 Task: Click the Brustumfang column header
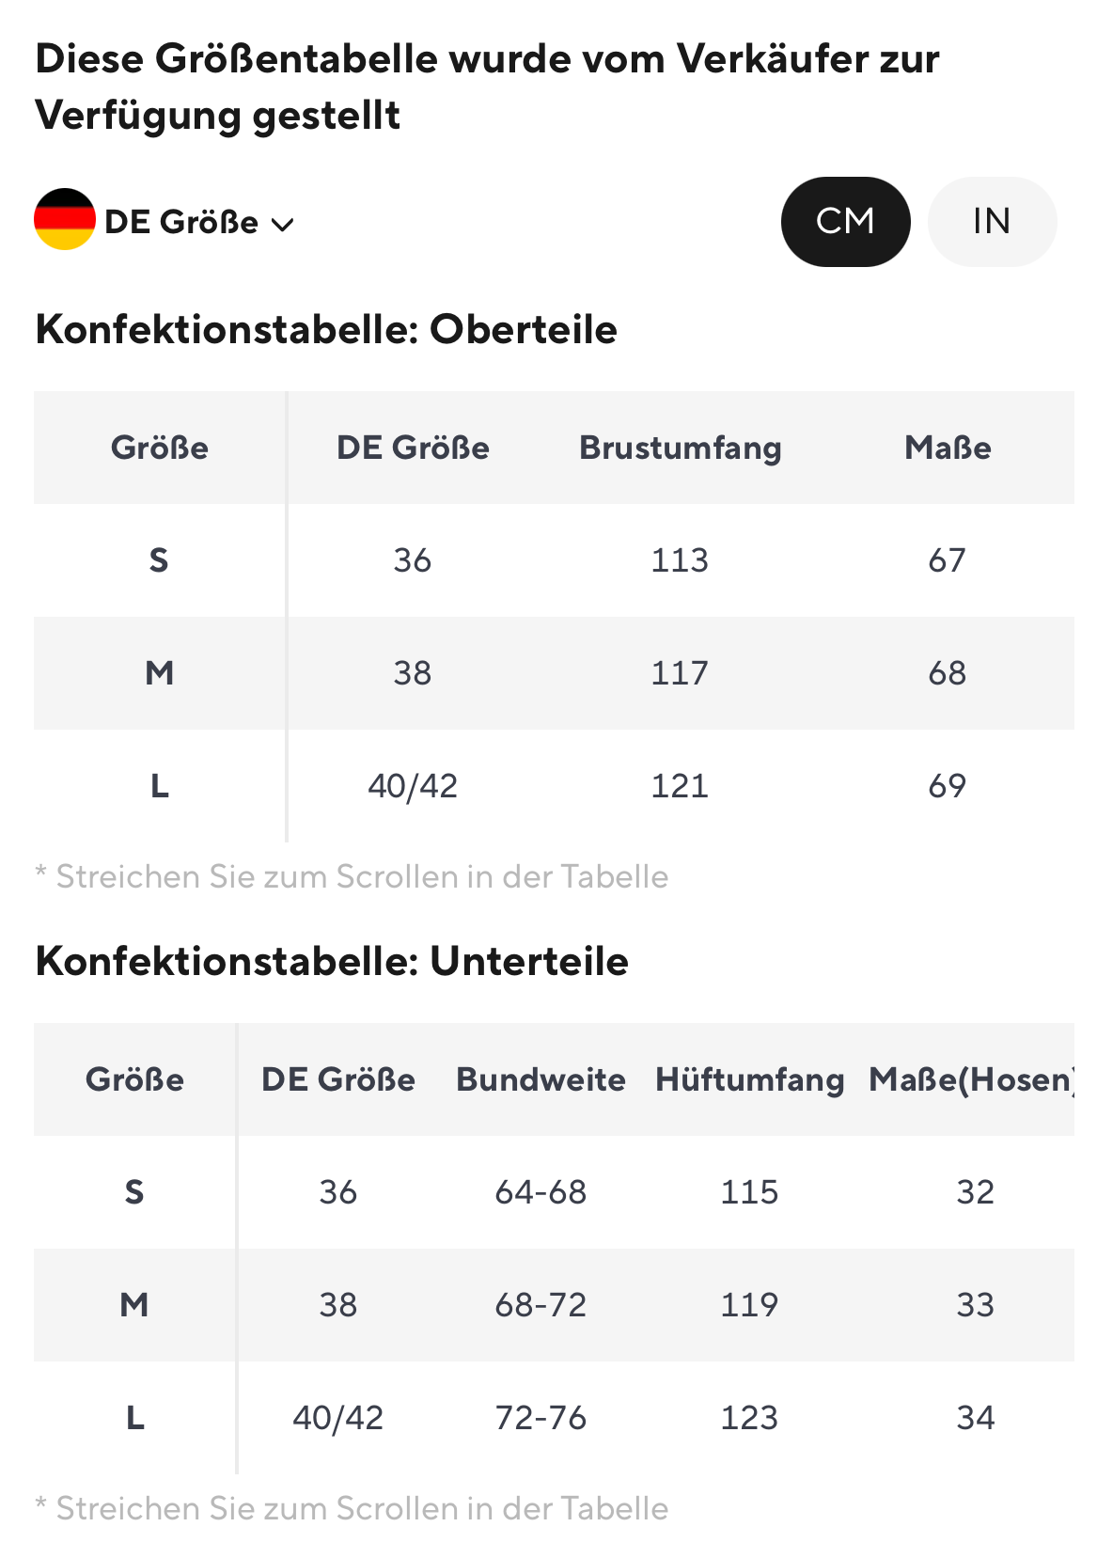(x=680, y=448)
